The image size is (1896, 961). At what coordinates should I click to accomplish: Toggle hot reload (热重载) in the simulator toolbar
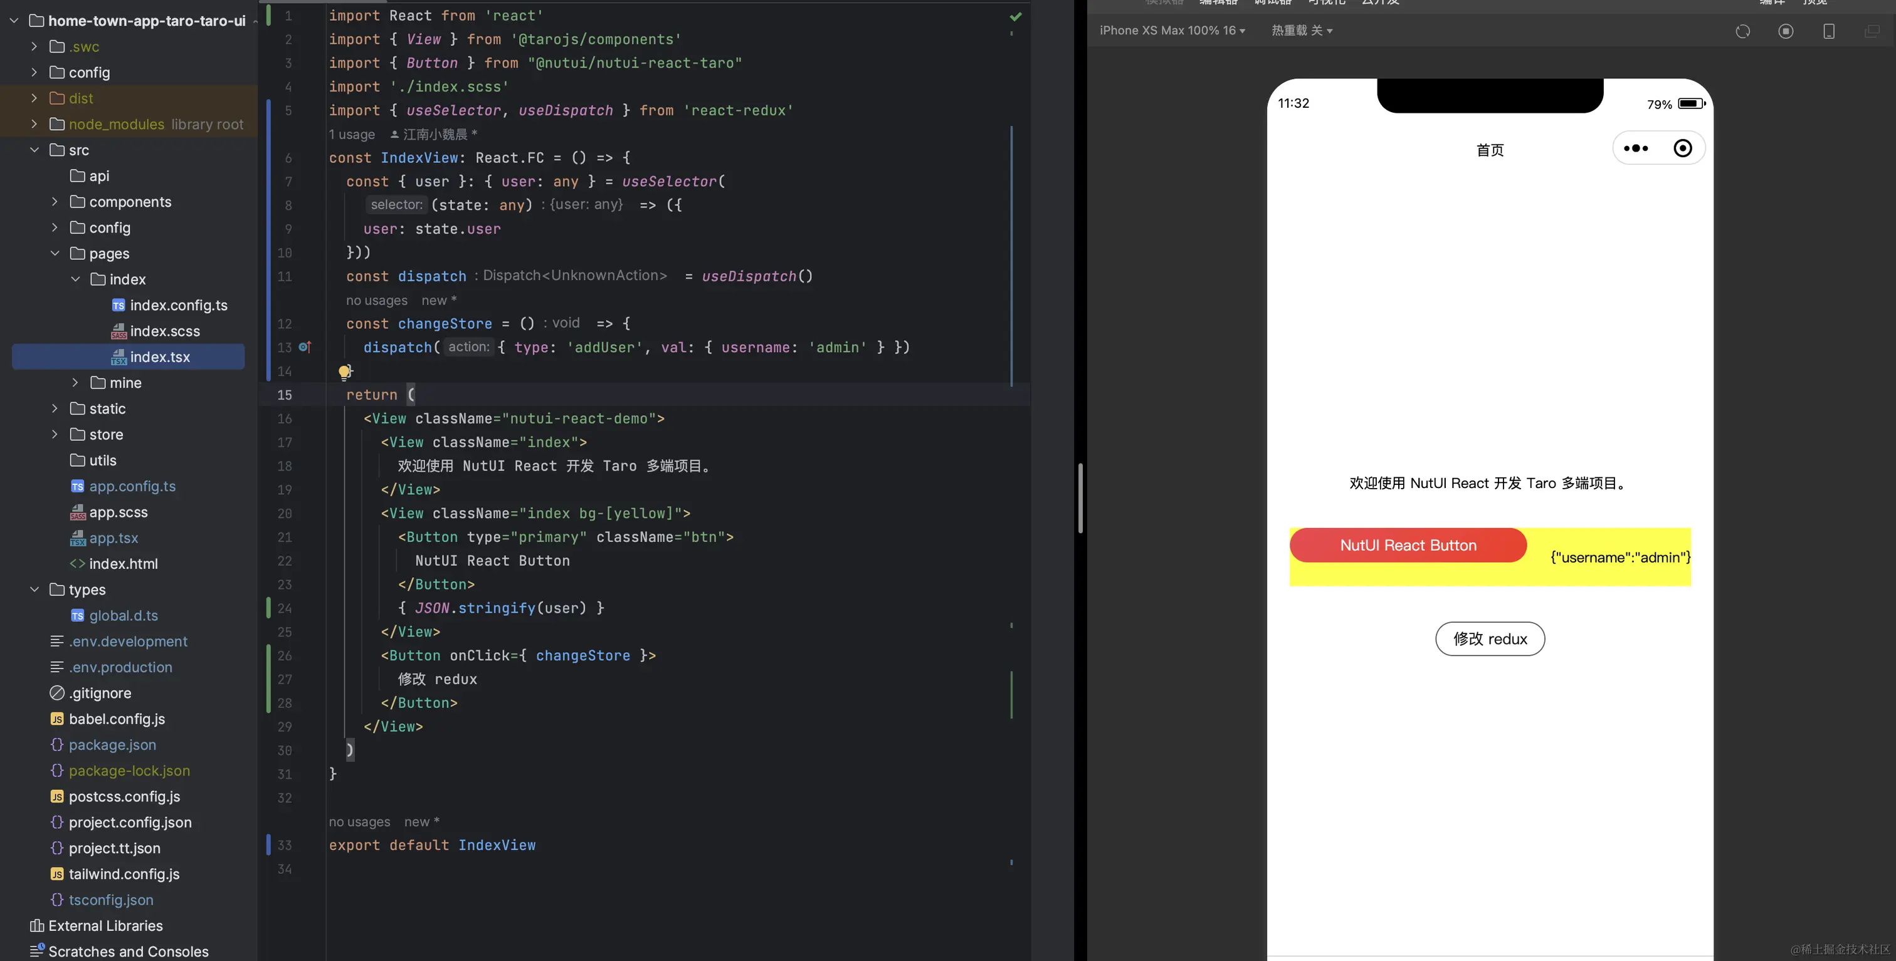coord(1301,30)
